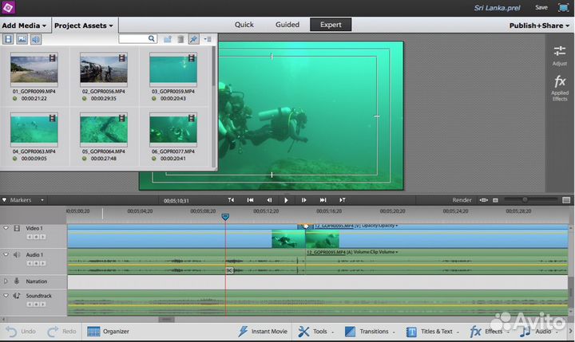Toggle the video filter in Project Assets
Screen dimensions: 575x342
pyautogui.click(x=9, y=38)
